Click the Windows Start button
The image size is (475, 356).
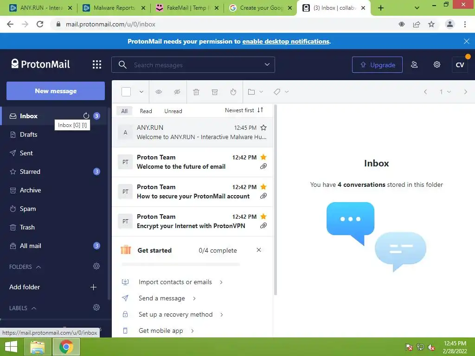11,347
